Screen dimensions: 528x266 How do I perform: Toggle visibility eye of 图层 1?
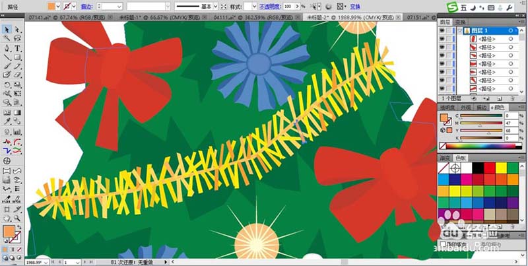point(442,30)
